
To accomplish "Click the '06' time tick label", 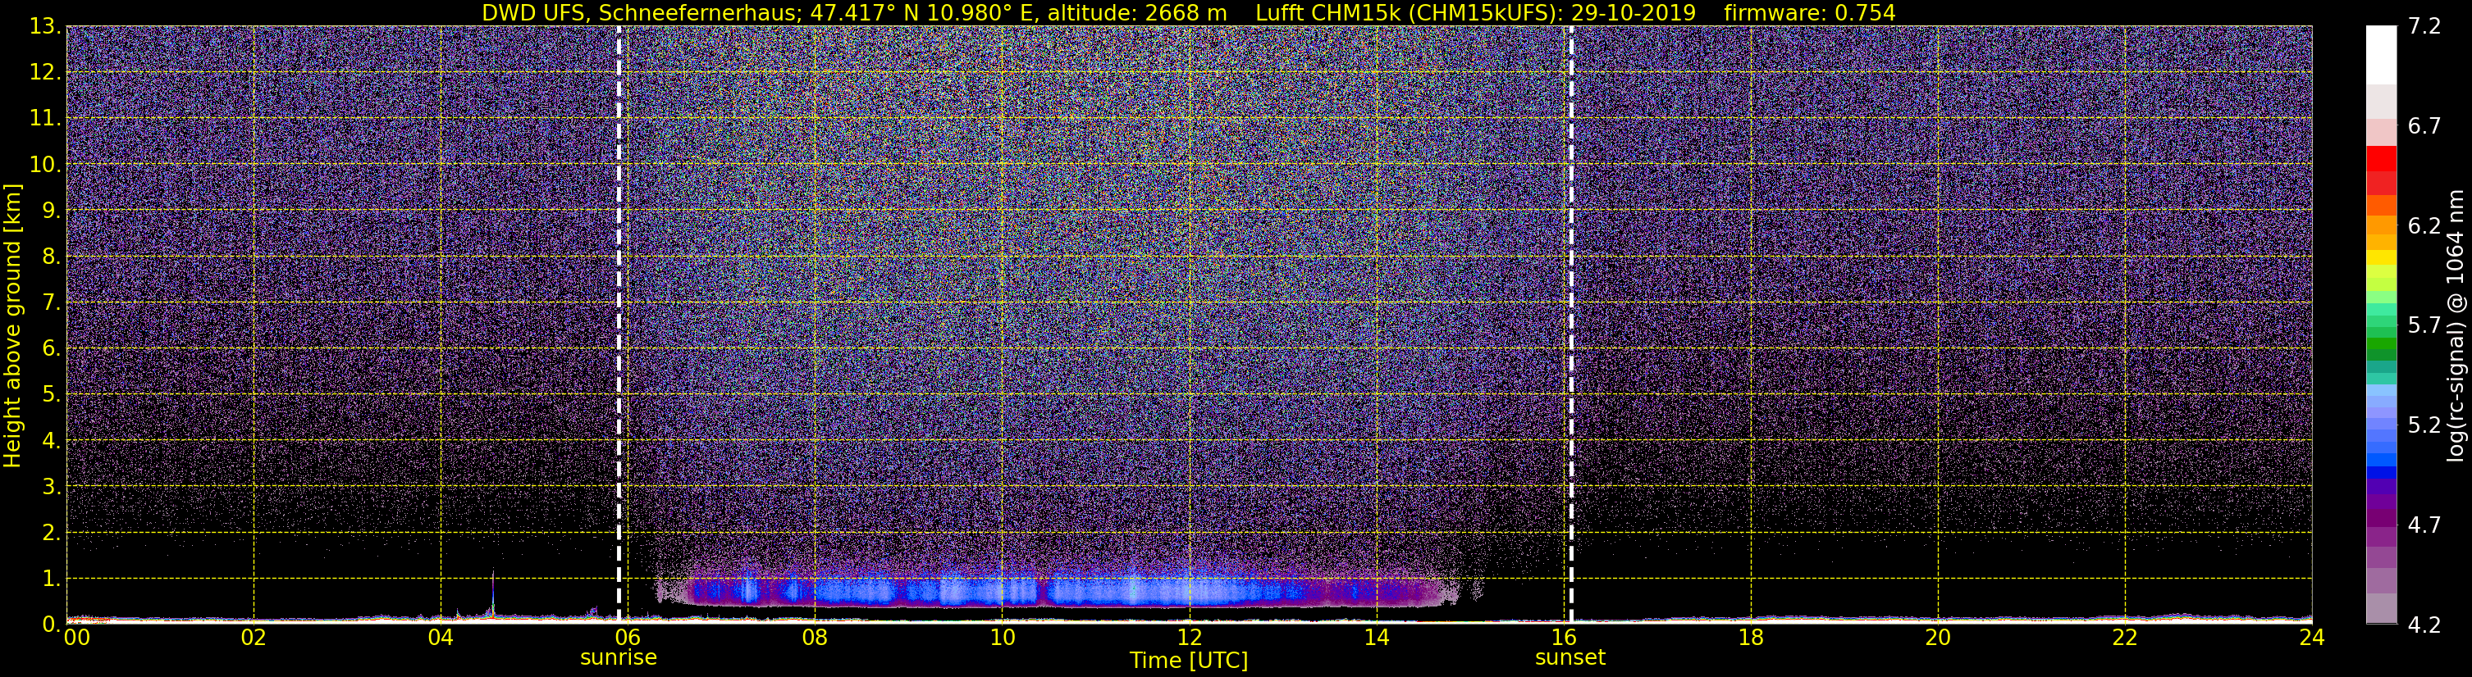I will pos(628,637).
